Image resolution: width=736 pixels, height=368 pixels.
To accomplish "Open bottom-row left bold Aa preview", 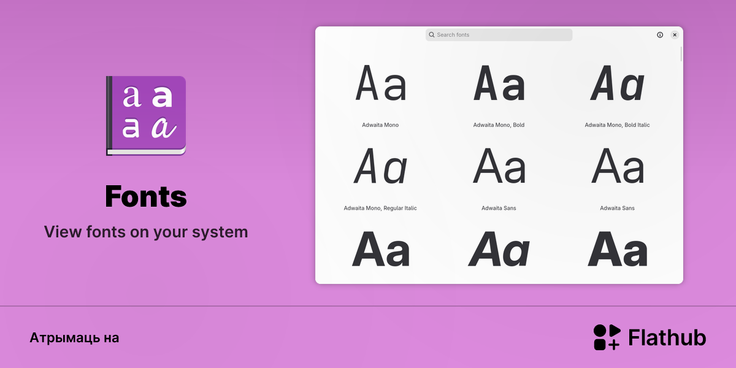I will coord(380,249).
